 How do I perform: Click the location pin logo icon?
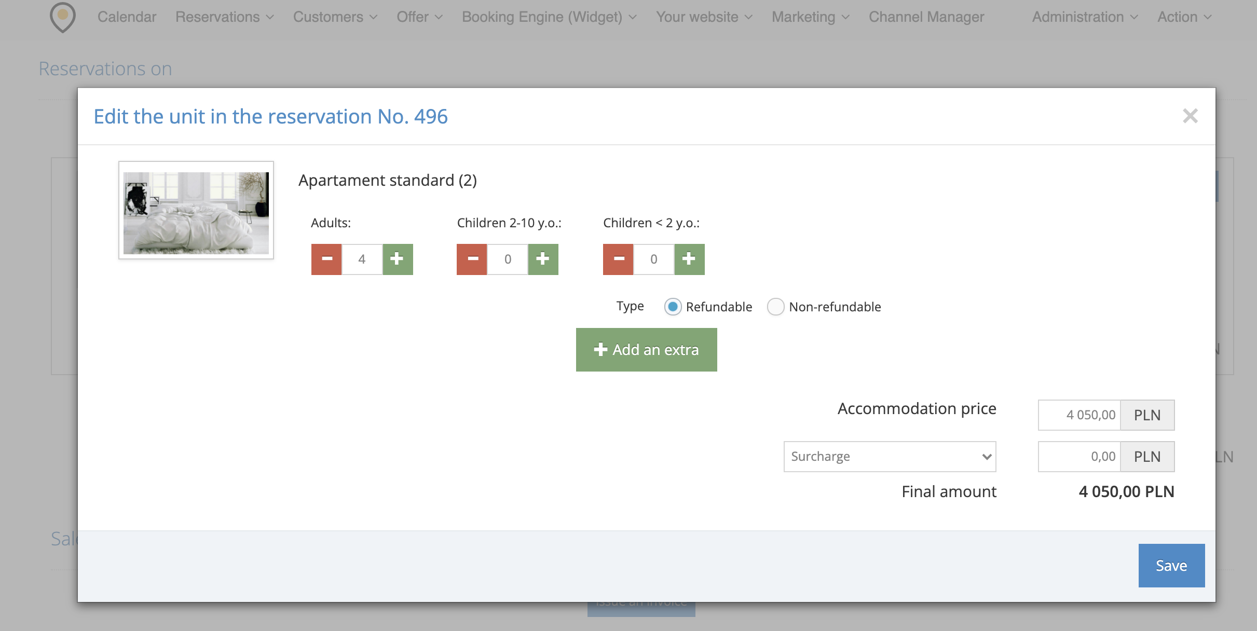pyautogui.click(x=62, y=17)
